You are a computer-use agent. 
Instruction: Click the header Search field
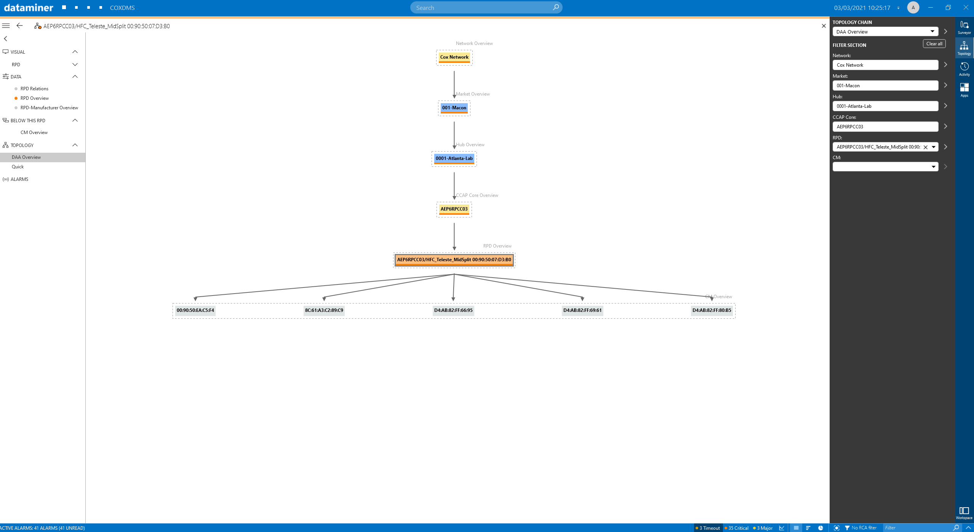486,7
